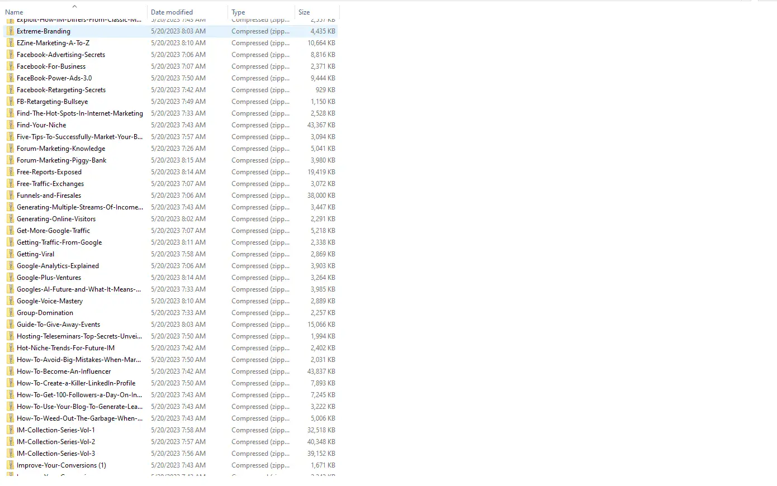Select the How-To-Get-100-Followers-a-Day-On-In... file name

[79, 395]
